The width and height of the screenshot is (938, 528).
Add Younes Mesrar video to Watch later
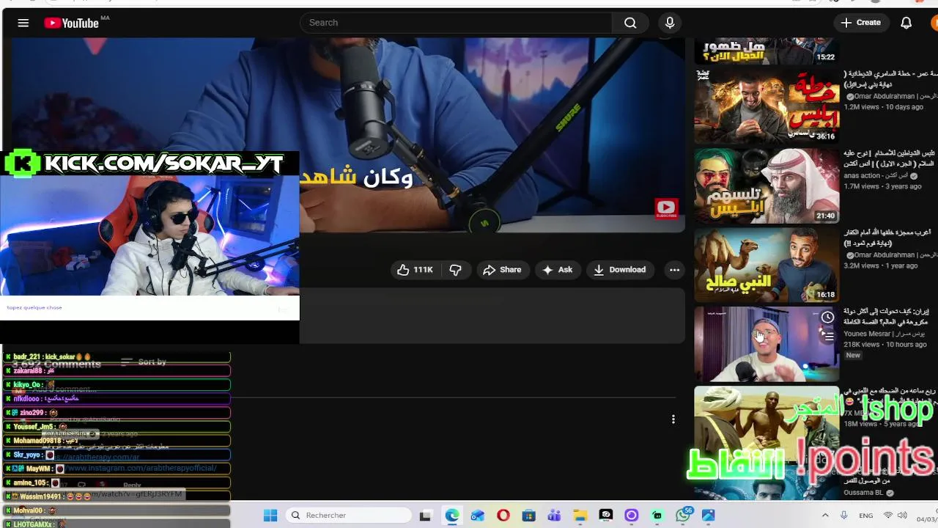[827, 318]
